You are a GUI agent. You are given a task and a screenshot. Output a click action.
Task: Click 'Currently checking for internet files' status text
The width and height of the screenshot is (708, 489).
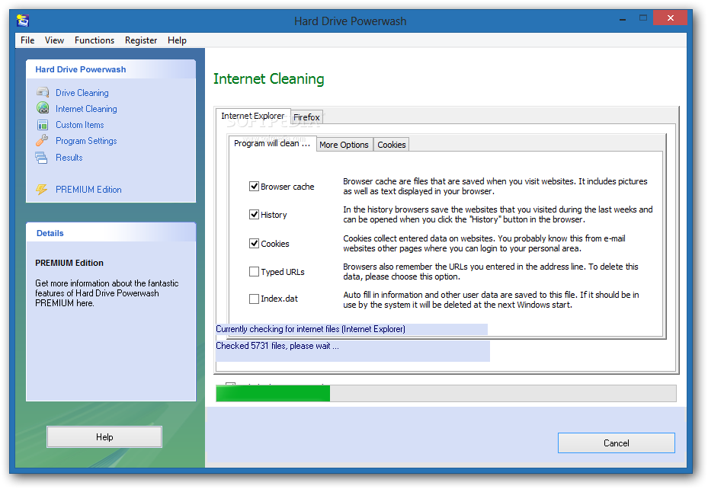click(x=310, y=329)
